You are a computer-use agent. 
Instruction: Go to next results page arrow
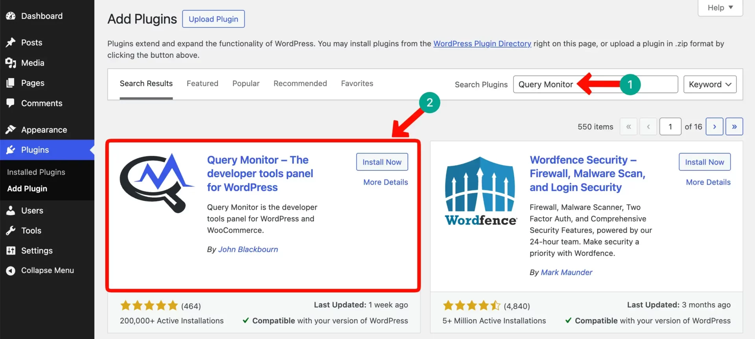(714, 126)
